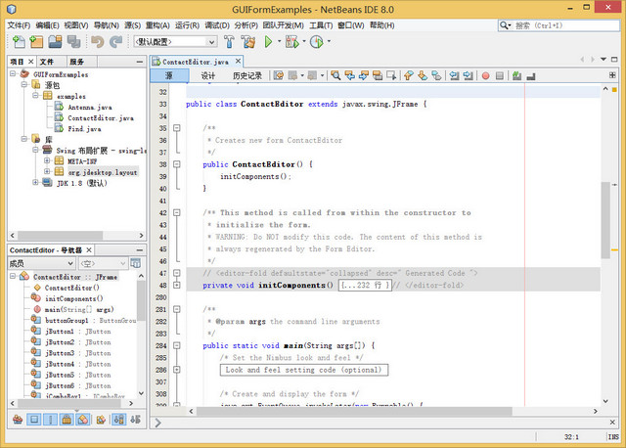Click the Clean and Build icon
This screenshot has width=626, height=448.
coord(249,41)
